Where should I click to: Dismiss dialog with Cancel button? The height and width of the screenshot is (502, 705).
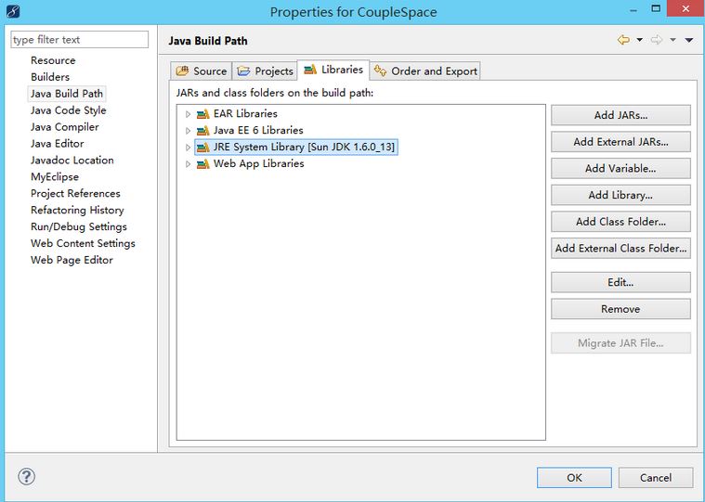(x=656, y=477)
